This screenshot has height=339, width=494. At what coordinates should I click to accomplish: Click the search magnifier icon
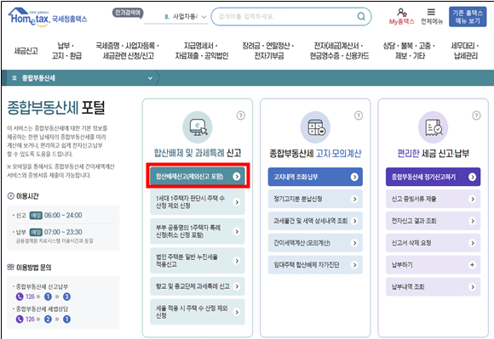click(x=361, y=16)
